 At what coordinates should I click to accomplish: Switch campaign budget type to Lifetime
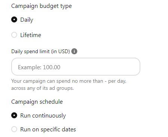(14, 35)
